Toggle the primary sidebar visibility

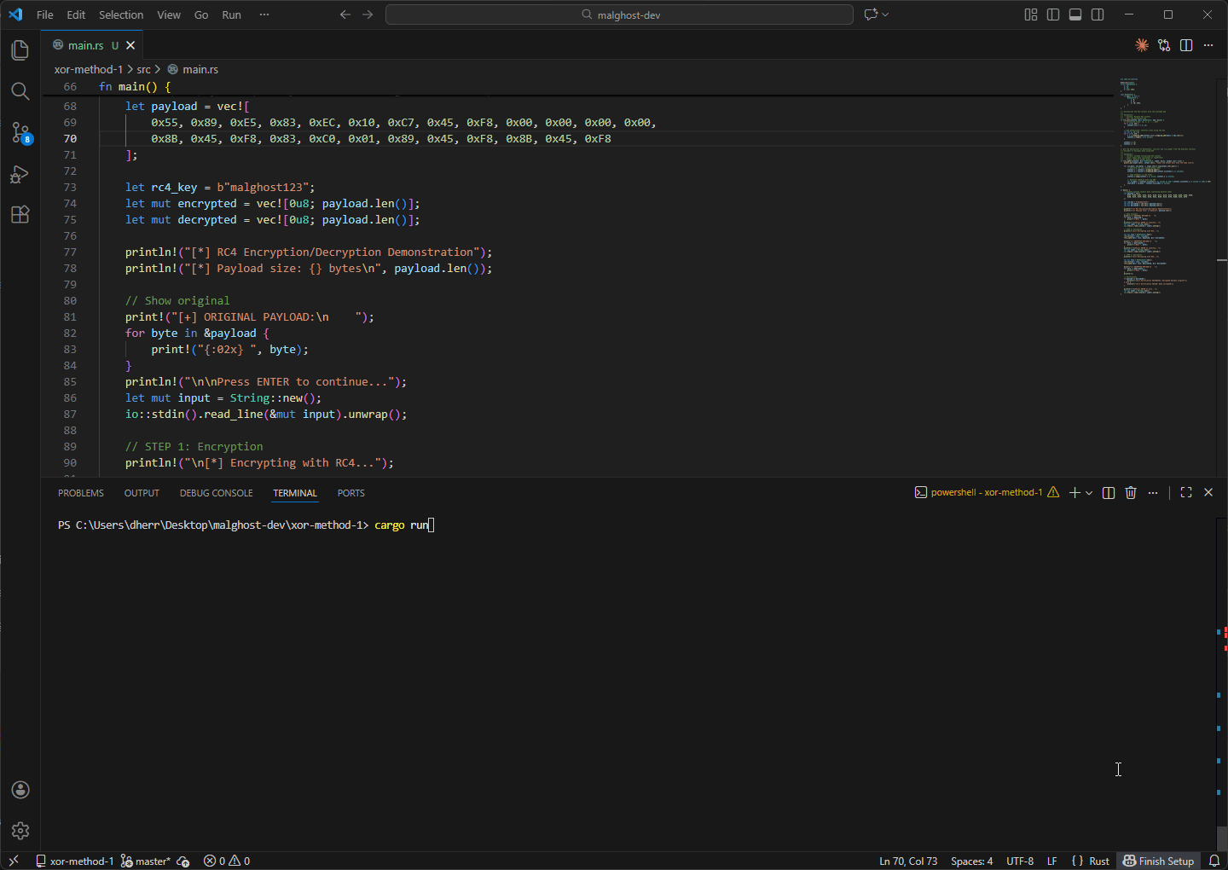1053,14
